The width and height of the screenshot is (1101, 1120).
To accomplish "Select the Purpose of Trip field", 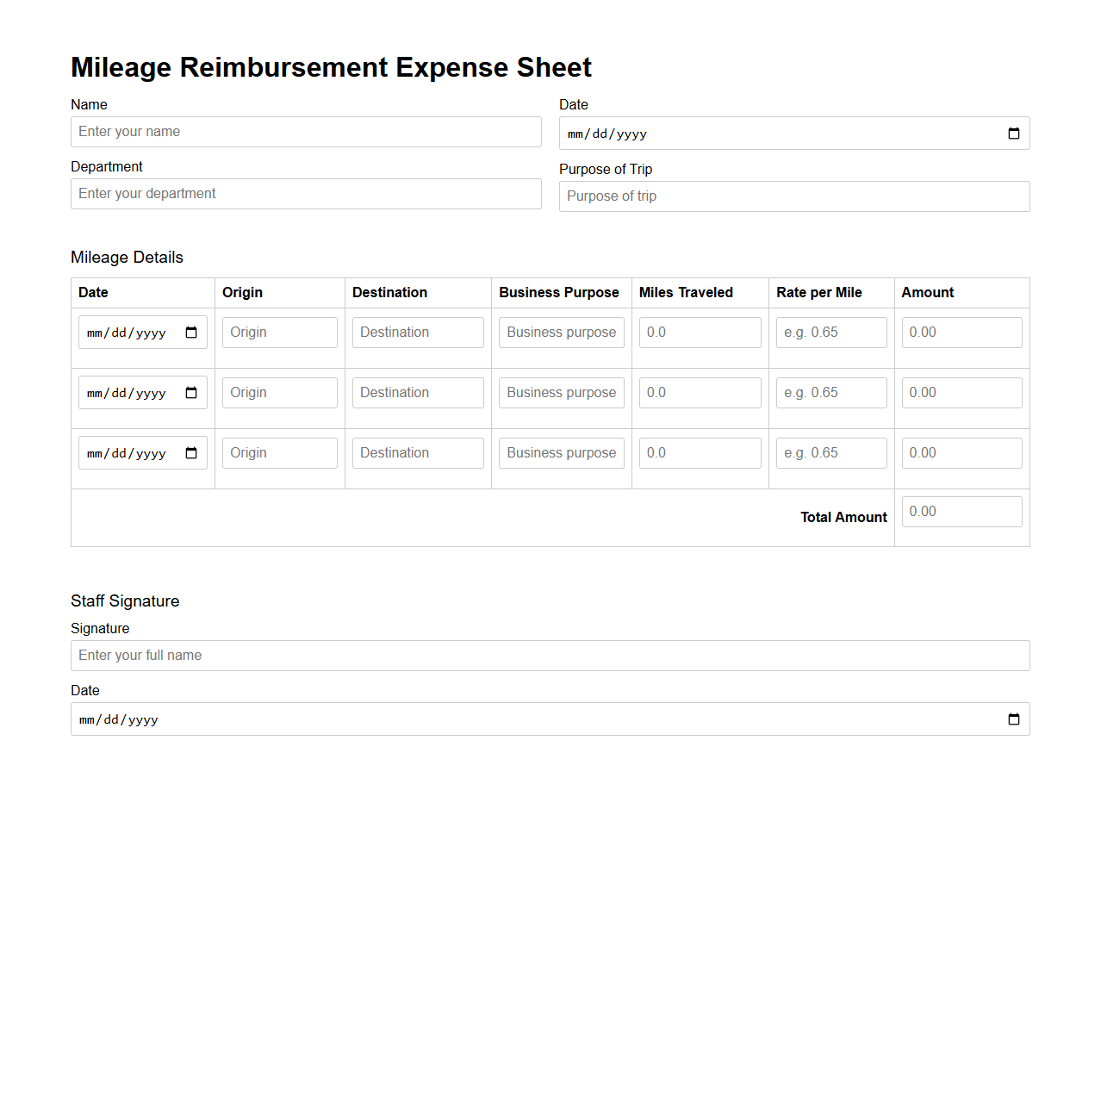I will (793, 196).
